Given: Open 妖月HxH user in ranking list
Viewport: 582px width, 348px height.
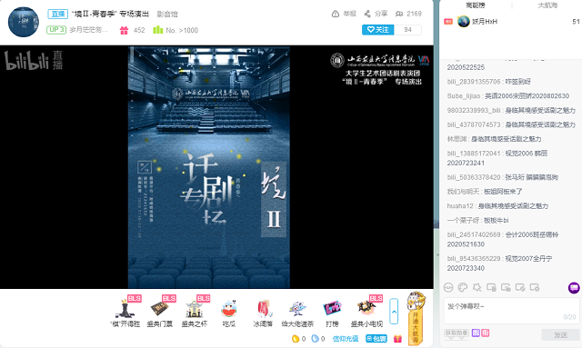Looking at the screenshot, I should point(485,22).
